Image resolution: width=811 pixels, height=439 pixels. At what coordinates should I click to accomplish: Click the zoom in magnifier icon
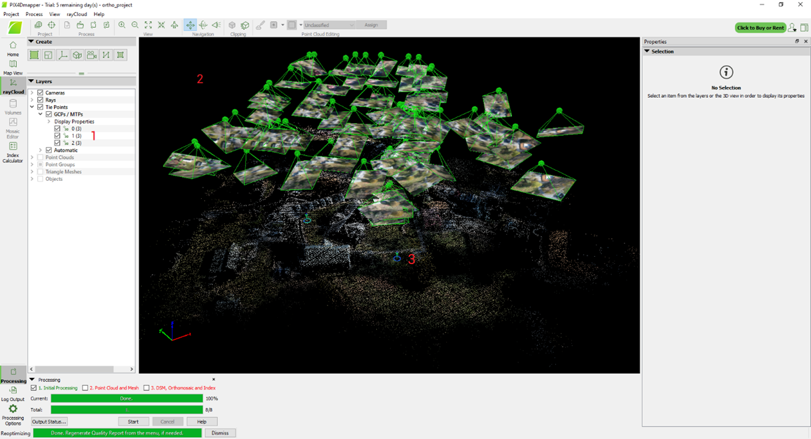pos(122,25)
